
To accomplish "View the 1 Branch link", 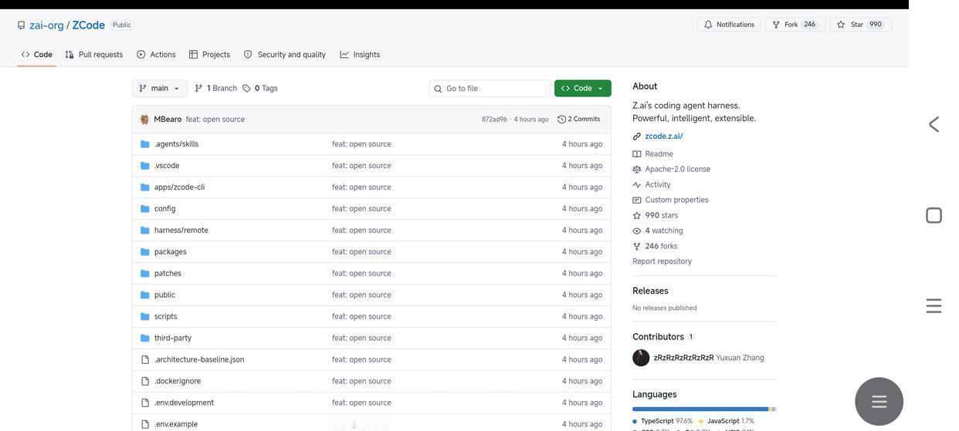I will (x=216, y=89).
